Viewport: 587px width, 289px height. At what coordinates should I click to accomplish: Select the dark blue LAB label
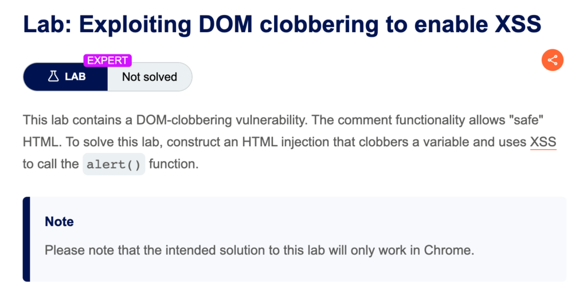pyautogui.click(x=65, y=77)
